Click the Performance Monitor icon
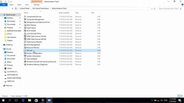184x103 pixels. point(25,42)
